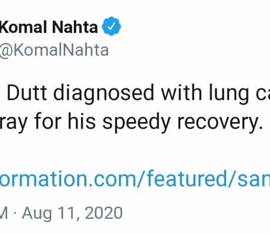Viewport: 270px width, 234px height.
Task: Click the tweet line about Dutt diagnosed
Action: 135,93
